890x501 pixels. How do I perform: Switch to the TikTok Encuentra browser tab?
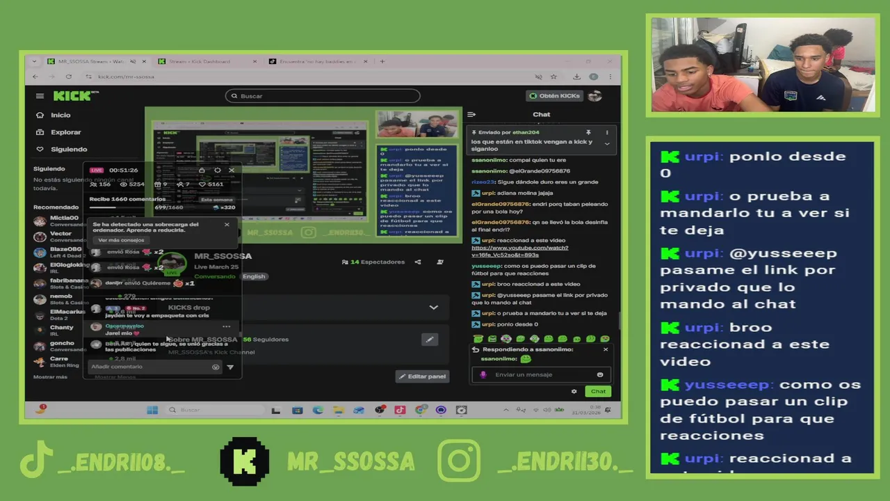(318, 61)
